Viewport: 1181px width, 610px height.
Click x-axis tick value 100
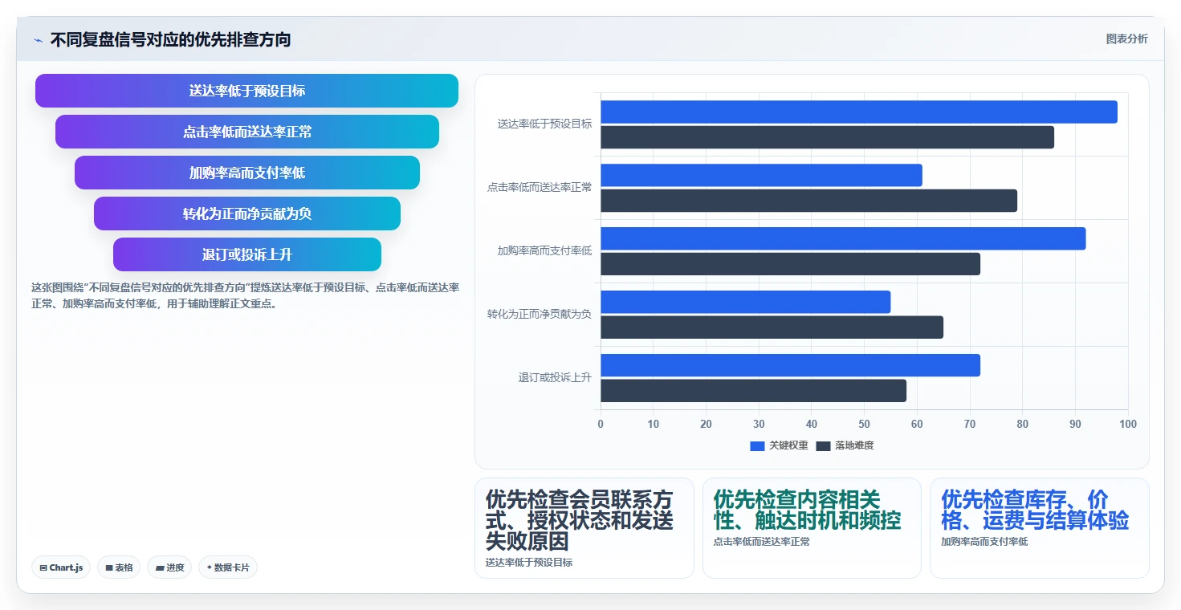point(1127,424)
